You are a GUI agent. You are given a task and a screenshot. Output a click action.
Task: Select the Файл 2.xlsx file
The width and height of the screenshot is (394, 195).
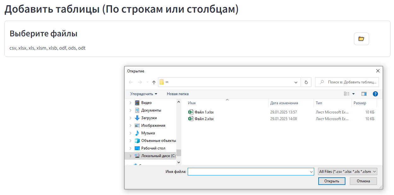coord(204,119)
